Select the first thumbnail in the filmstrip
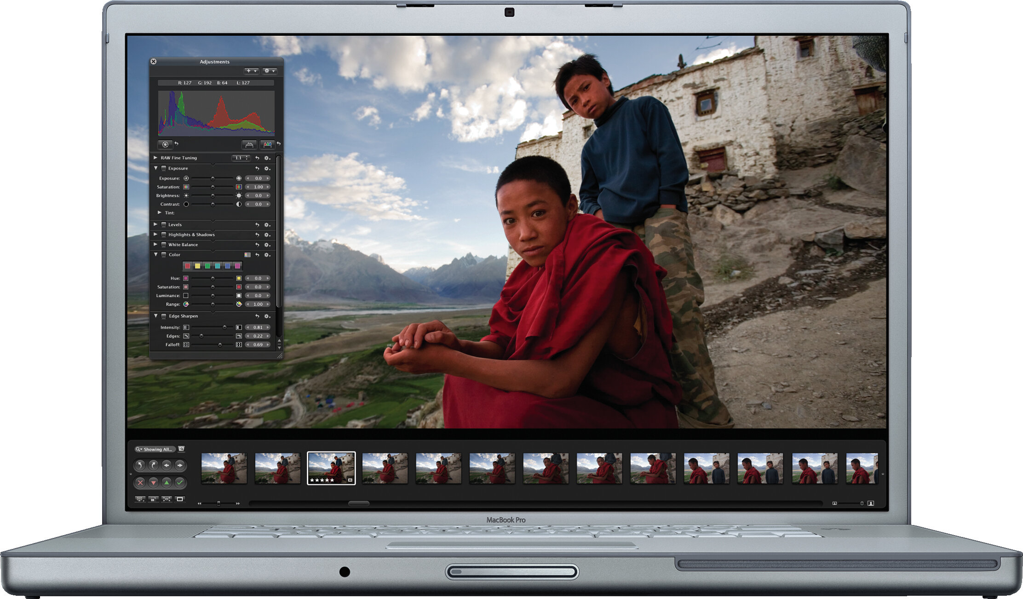The image size is (1023, 599). click(224, 468)
